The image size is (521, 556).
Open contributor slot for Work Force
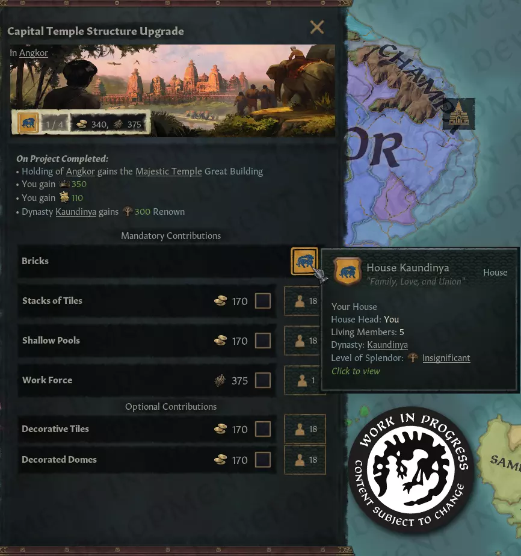[305, 380]
